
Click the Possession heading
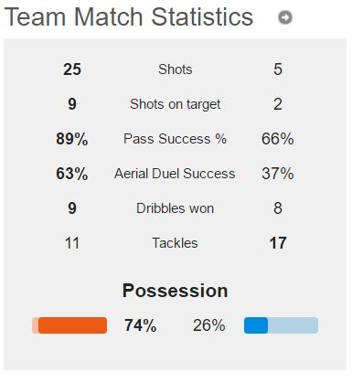[176, 291]
